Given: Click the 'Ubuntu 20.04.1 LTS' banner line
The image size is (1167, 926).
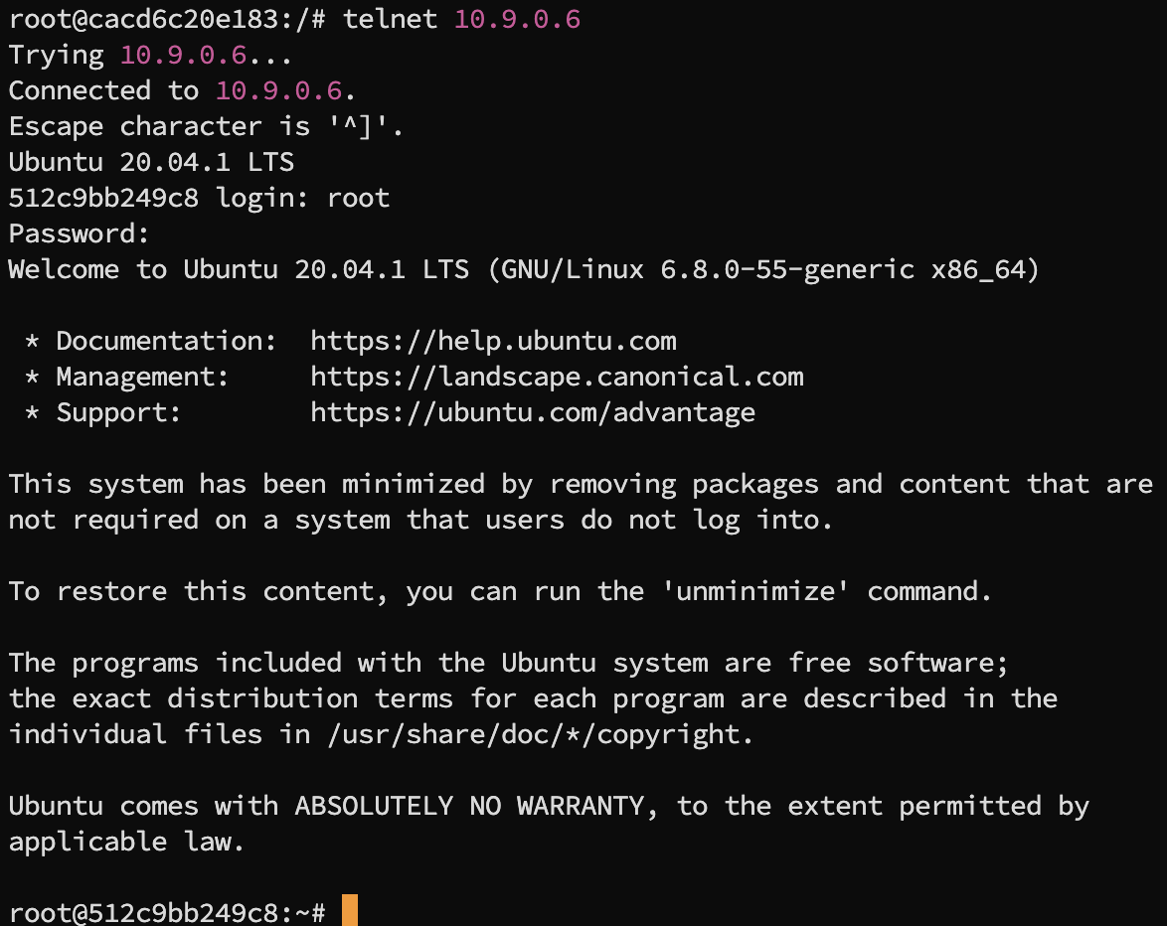Looking at the screenshot, I should [151, 162].
